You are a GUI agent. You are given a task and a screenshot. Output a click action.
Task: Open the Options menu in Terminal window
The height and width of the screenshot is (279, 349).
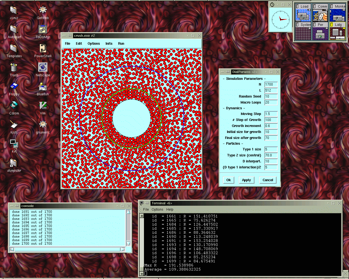coord(157,210)
